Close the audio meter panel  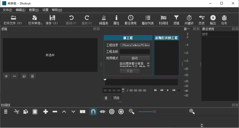click(198, 29)
